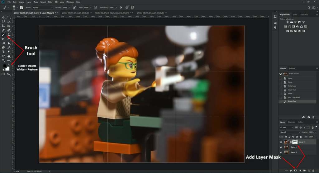Image resolution: width=319 pixels, height=173 pixels.
Task: Switch to the Swatches tab
Action: pyautogui.click(x=304, y=15)
